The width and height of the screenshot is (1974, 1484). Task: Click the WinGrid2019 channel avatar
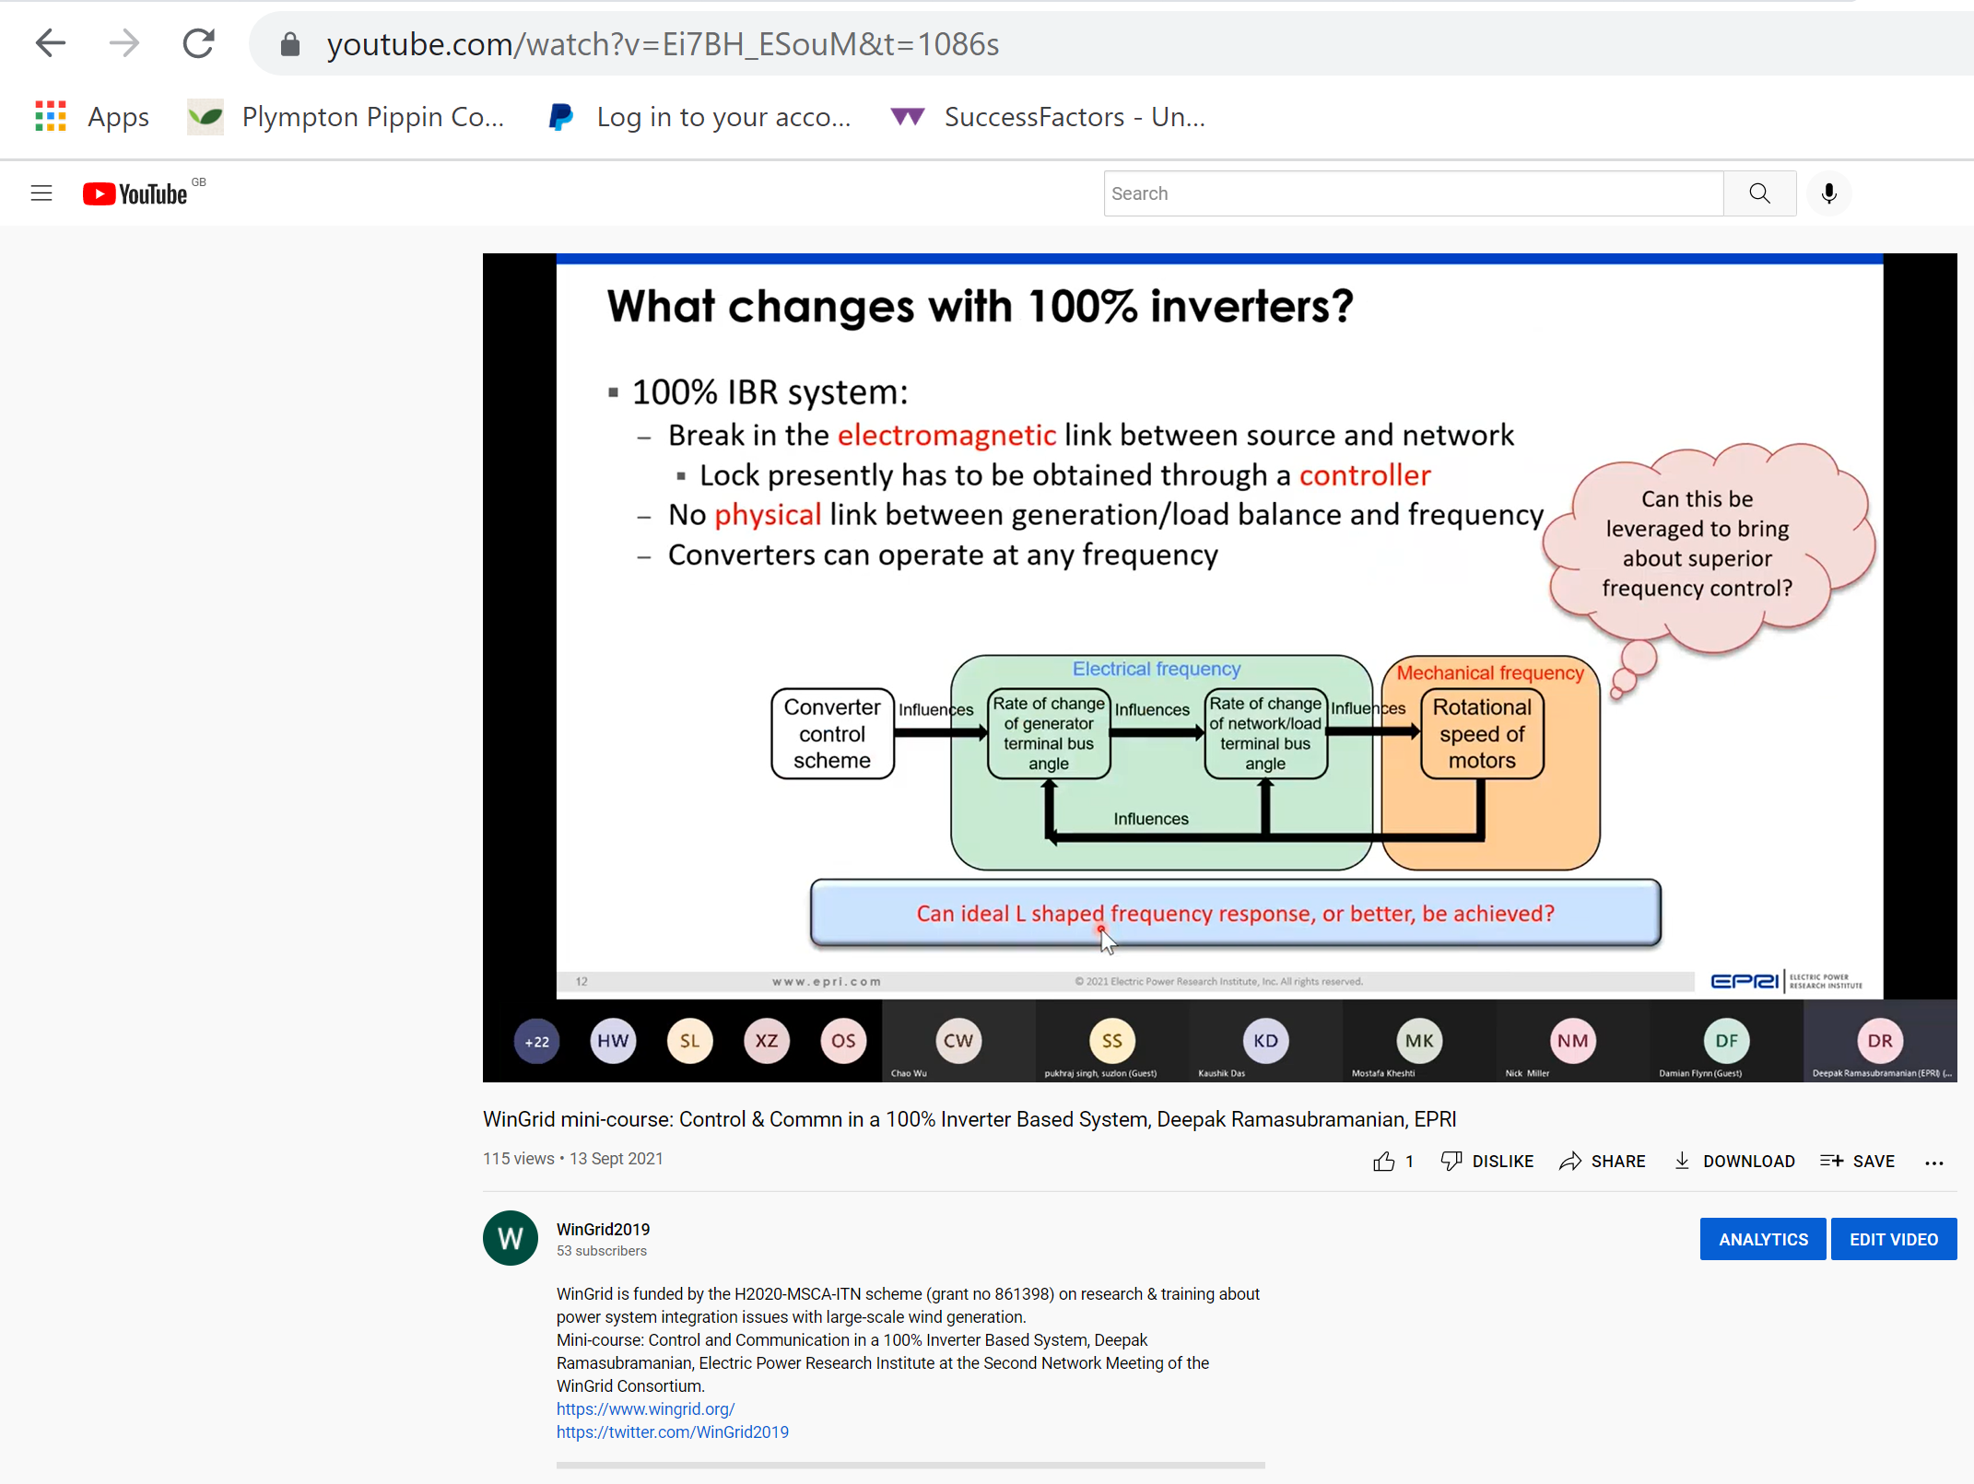coord(511,1238)
